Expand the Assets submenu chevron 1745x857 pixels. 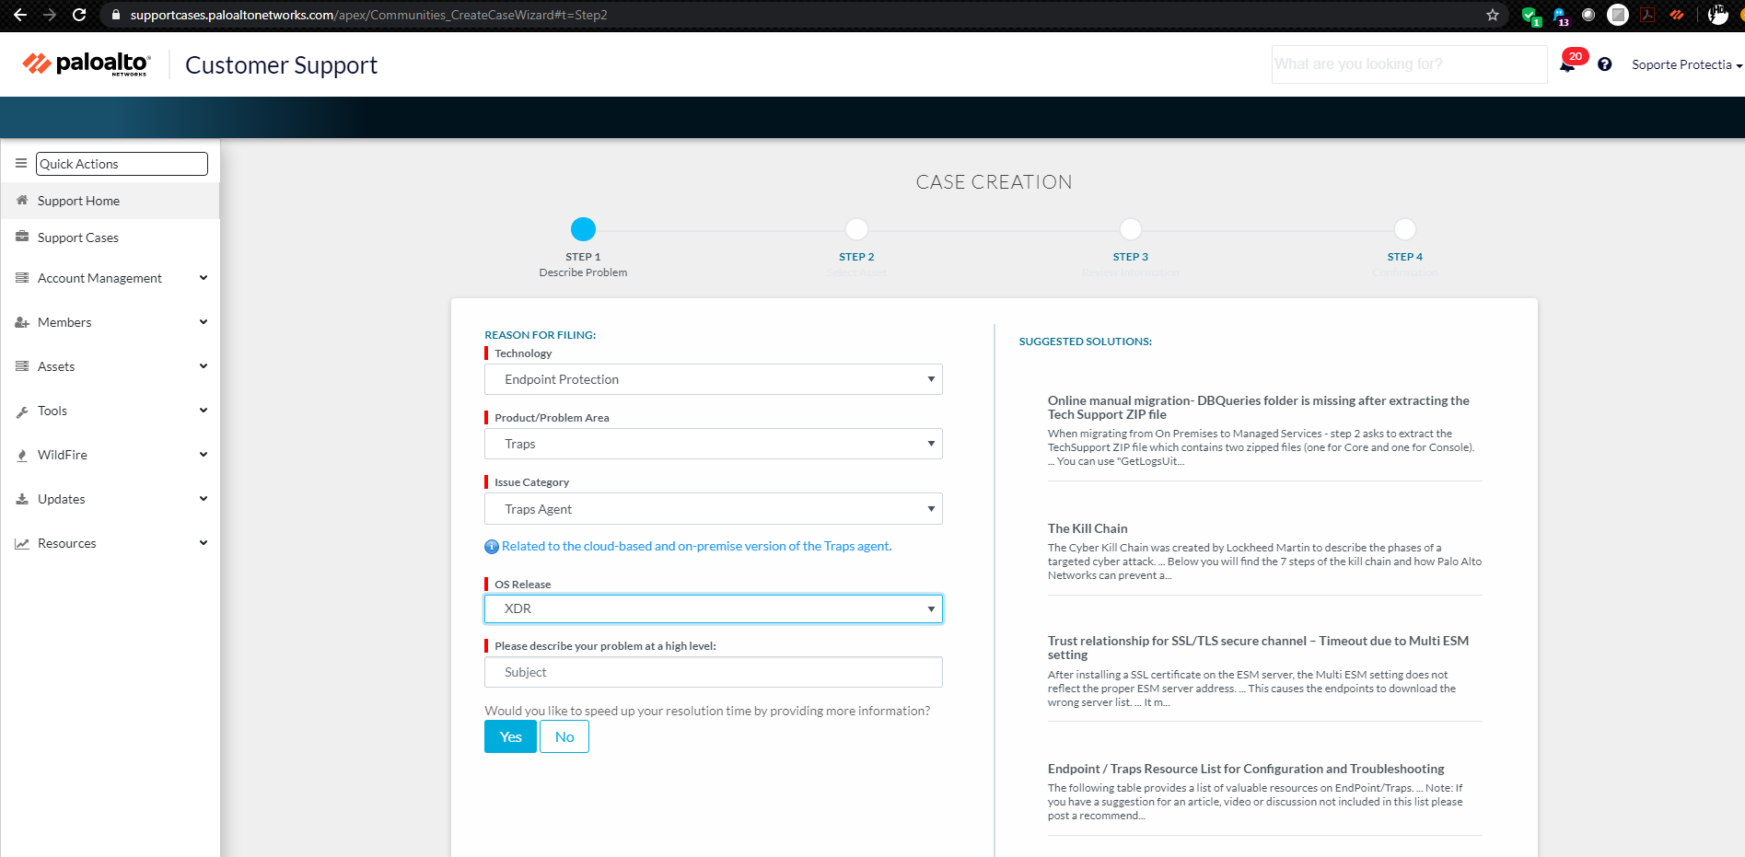point(204,365)
